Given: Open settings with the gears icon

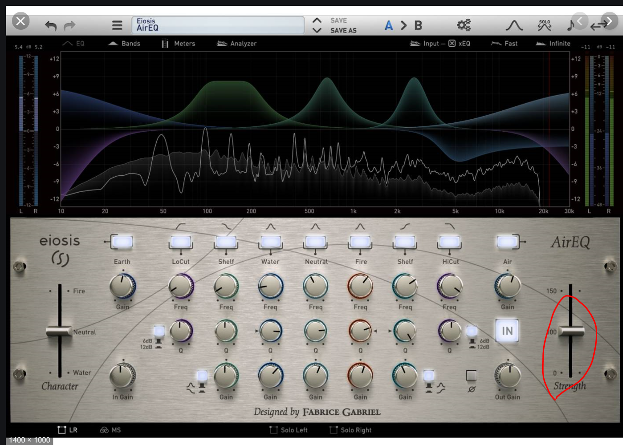Looking at the screenshot, I should [x=464, y=25].
